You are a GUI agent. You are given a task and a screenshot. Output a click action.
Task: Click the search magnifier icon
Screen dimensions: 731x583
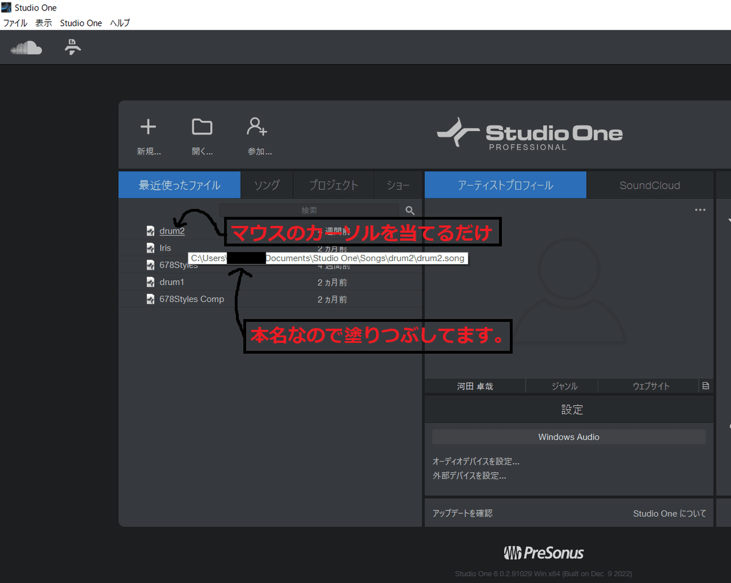[x=410, y=210]
